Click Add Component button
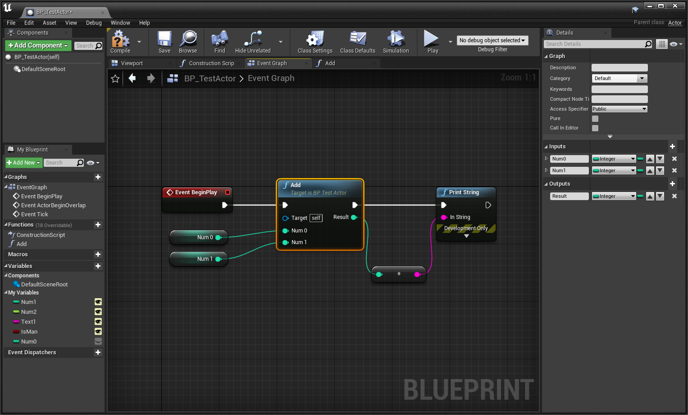 pos(38,45)
